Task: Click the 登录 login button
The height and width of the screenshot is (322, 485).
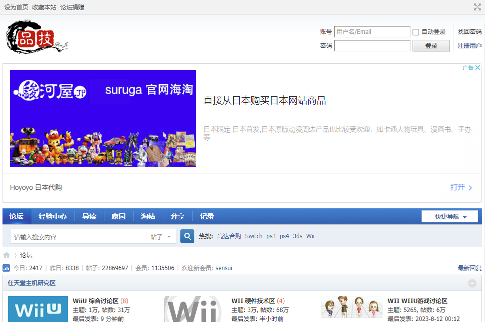Action: coord(431,46)
